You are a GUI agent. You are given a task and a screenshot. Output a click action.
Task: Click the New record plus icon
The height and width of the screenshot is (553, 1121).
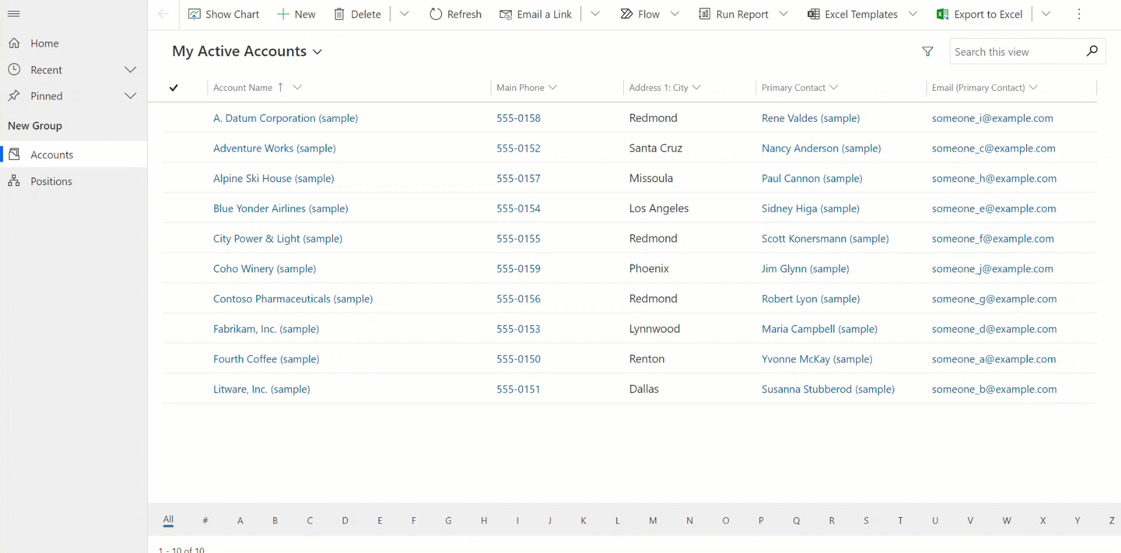coord(283,13)
